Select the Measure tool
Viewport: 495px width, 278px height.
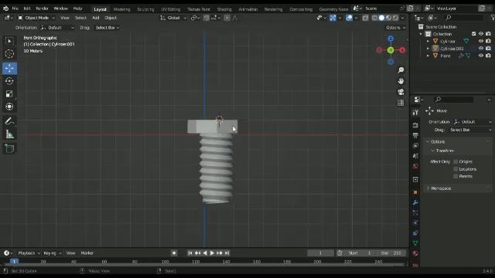click(9, 134)
